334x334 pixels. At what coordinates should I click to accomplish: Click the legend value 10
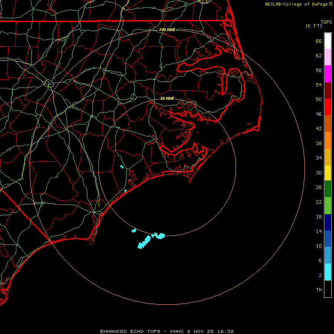319,246
